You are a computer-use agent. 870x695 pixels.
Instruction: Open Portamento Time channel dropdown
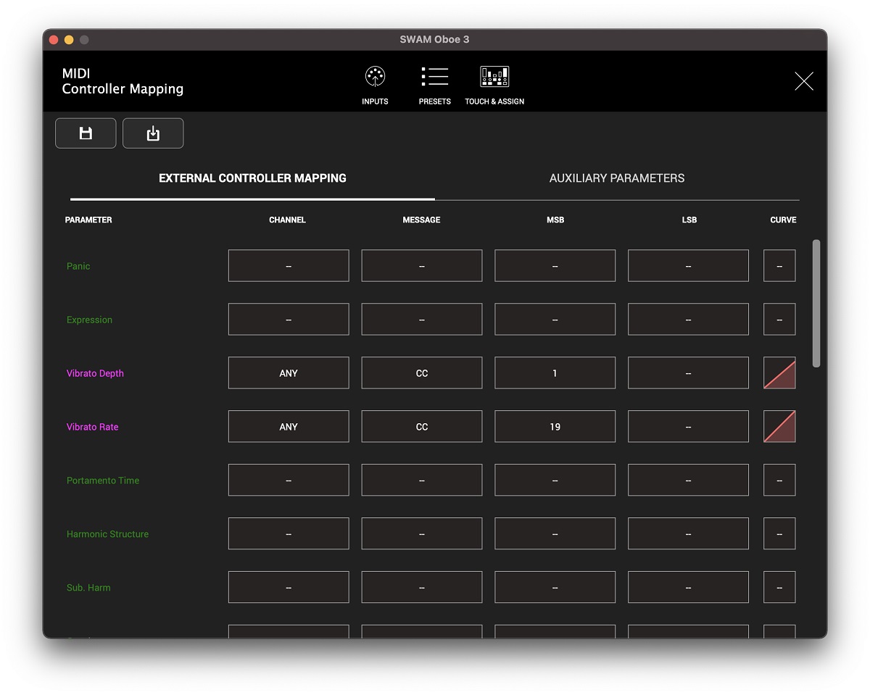(289, 480)
